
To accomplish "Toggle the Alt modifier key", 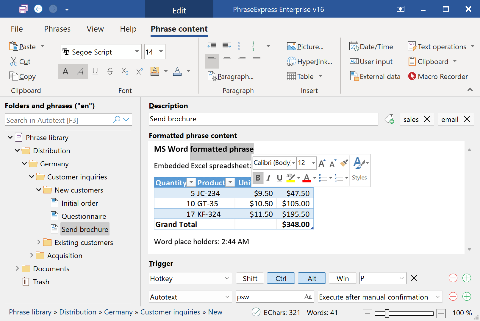I will click(x=312, y=278).
